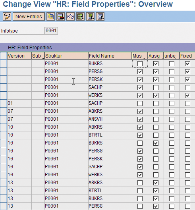195x210 pixels.
Task: Click the Version column header
Action: point(19,56)
